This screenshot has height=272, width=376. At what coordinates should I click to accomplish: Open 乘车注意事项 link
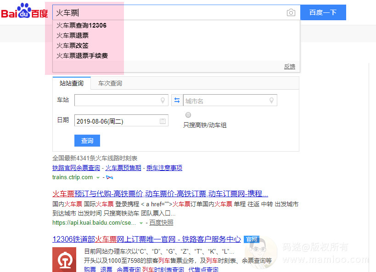[164, 168]
